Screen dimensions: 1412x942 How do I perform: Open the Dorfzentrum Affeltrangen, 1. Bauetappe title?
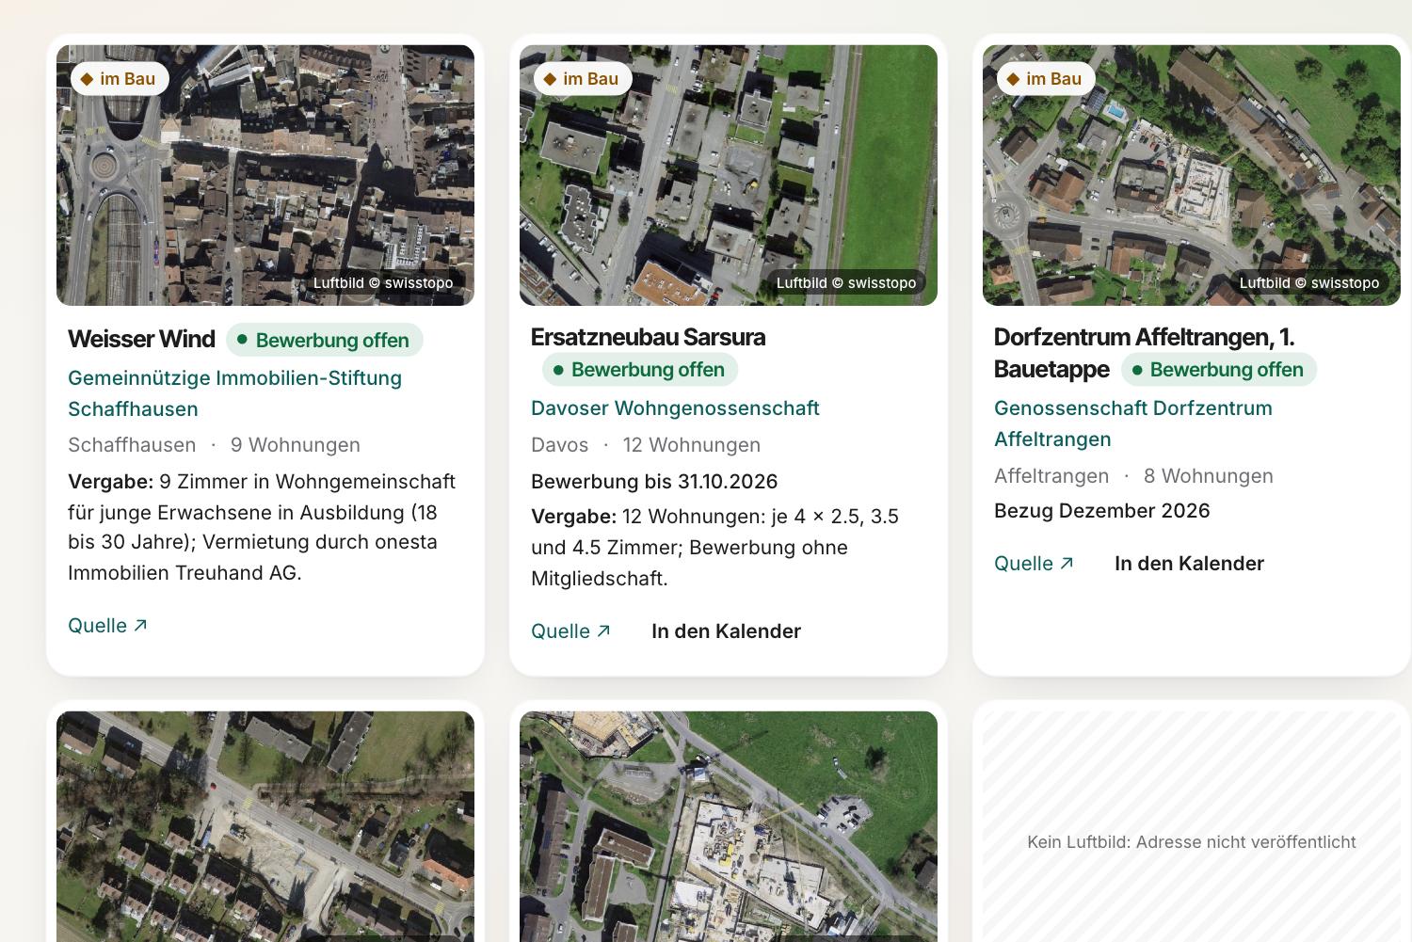click(1144, 353)
